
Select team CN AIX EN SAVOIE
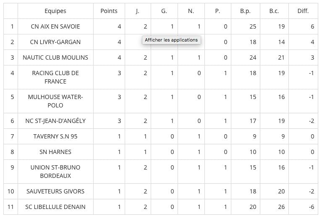click(x=55, y=26)
